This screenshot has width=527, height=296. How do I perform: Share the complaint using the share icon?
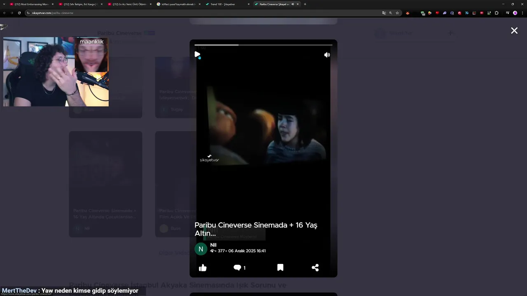tap(315, 268)
